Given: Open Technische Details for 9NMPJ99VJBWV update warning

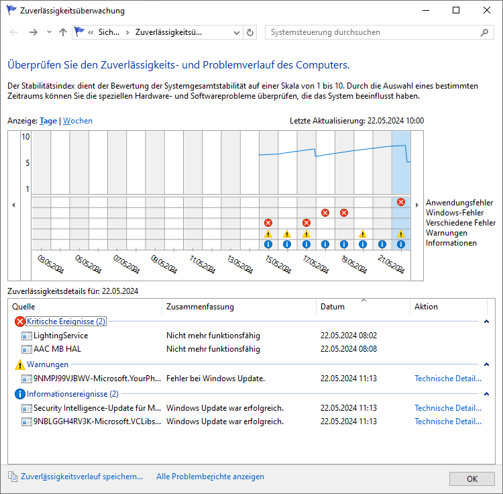Looking at the screenshot, I should [448, 379].
